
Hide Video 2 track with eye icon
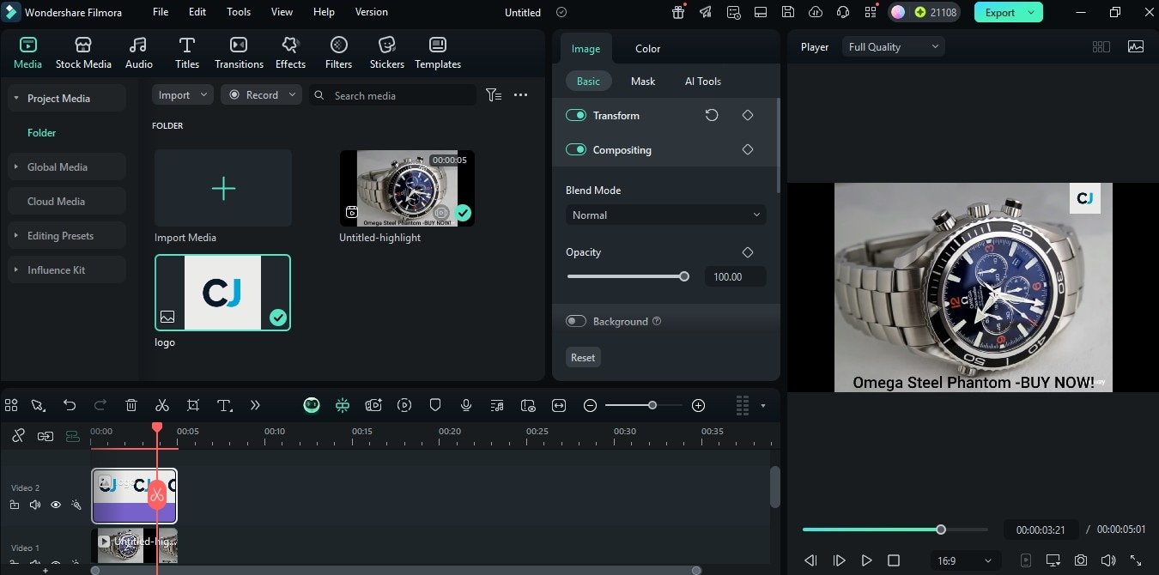pyautogui.click(x=56, y=505)
